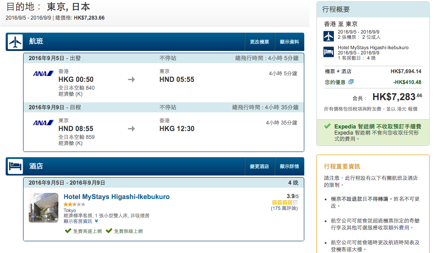Click 顯示詳情 to show hotel details
The image size is (434, 253).
[x=289, y=166]
